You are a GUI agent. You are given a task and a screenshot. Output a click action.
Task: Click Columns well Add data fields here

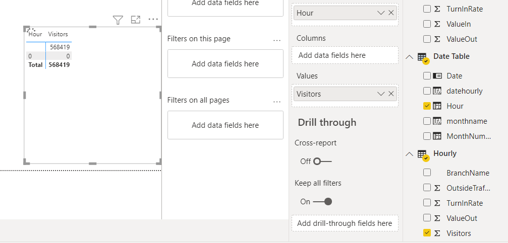pyautogui.click(x=345, y=55)
